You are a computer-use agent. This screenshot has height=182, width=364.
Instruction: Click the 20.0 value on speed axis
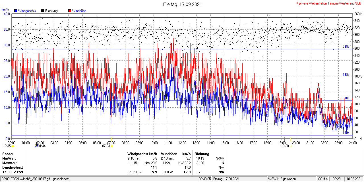[7, 76]
